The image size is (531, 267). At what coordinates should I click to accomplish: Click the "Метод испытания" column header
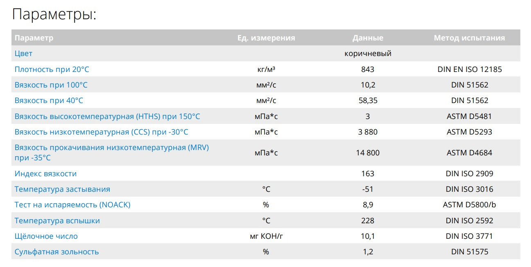[x=469, y=38]
